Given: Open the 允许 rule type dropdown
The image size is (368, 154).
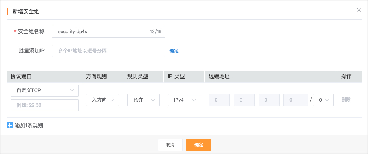Looking at the screenshot, I should [143, 100].
